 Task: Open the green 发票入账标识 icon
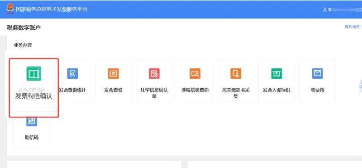point(276,73)
